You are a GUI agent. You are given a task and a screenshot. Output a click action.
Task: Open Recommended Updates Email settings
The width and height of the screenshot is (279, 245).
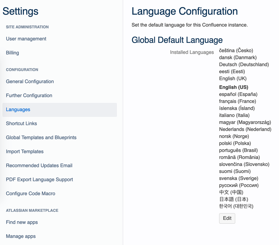pyautogui.click(x=39, y=165)
